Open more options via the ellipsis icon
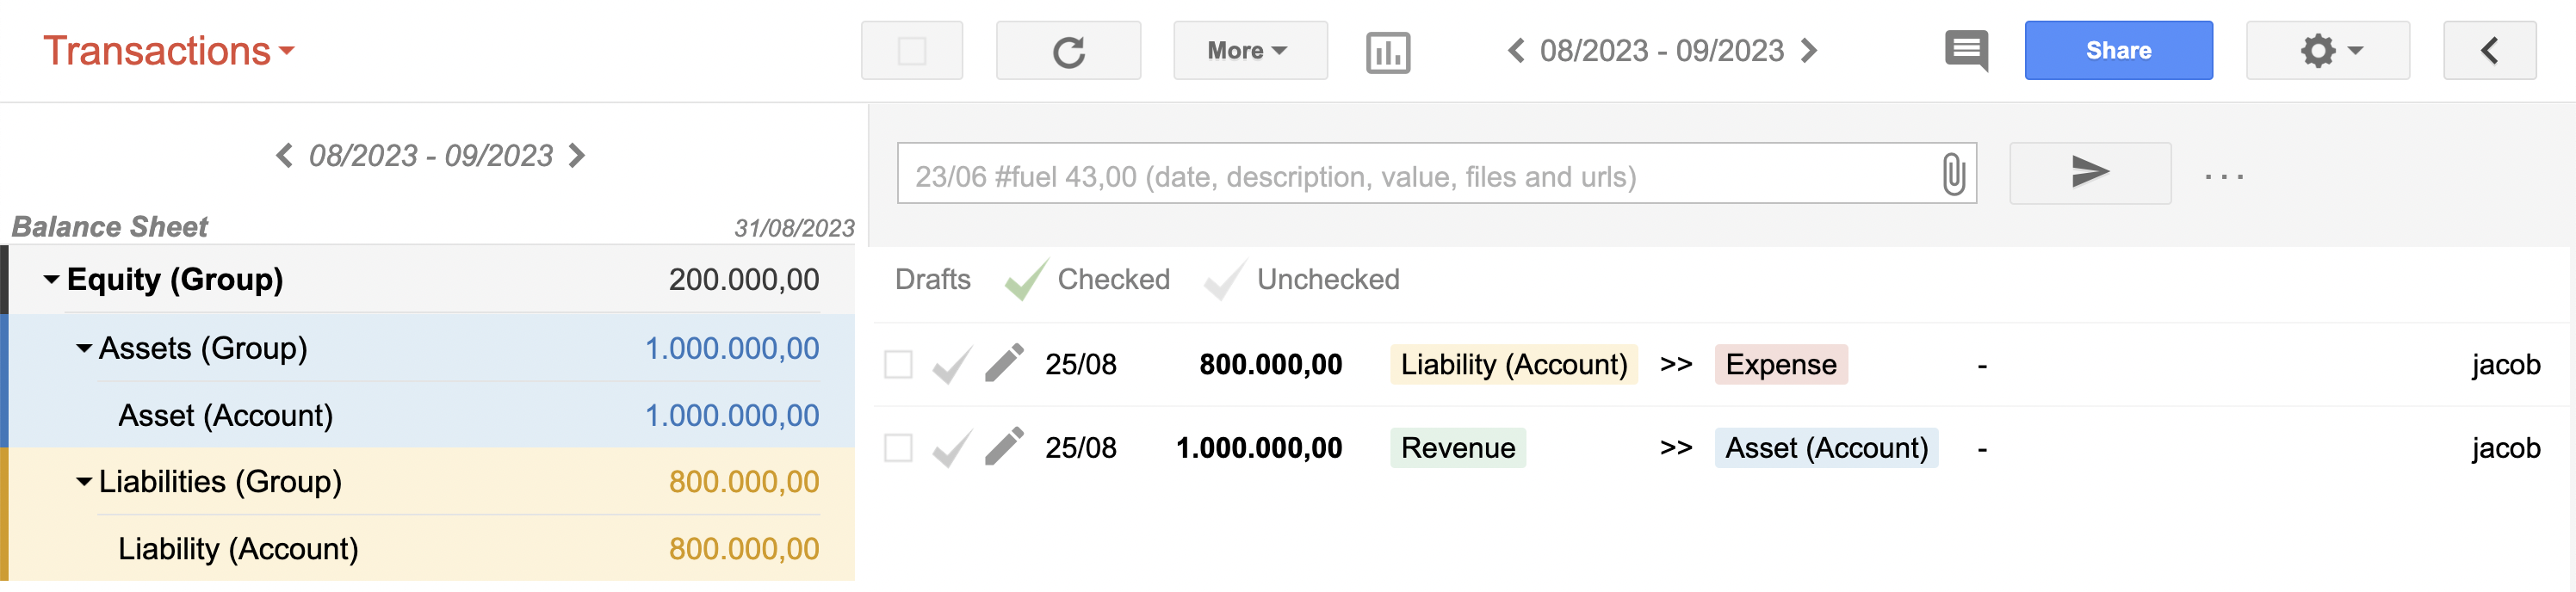This screenshot has width=2576, height=592. [2222, 175]
